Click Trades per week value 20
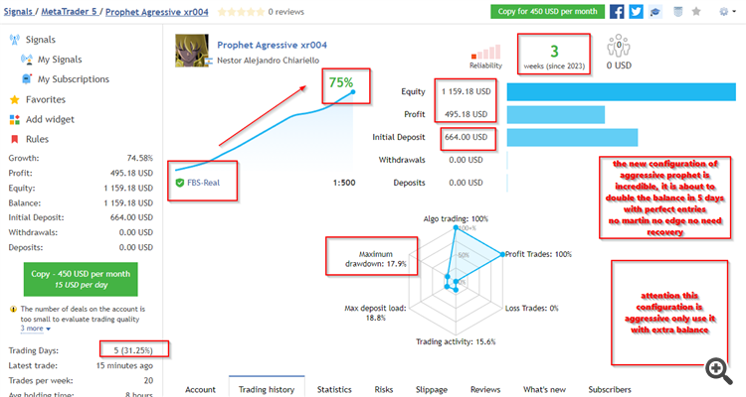This screenshot has width=746, height=397. point(148,381)
